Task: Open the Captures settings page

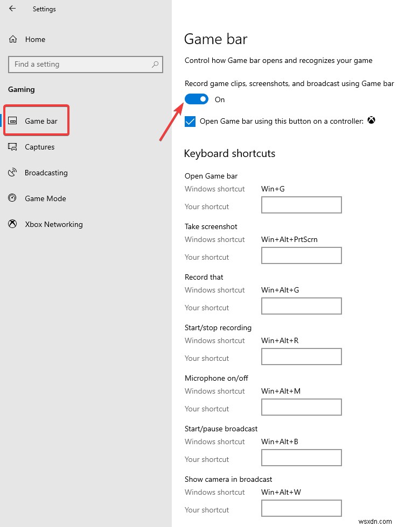Action: (x=39, y=146)
